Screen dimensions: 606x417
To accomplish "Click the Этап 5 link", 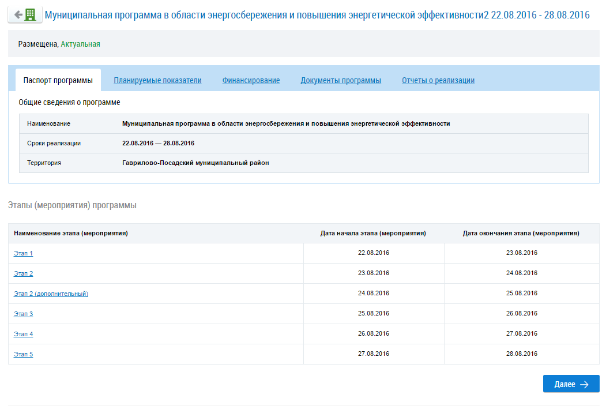I will point(24,354).
